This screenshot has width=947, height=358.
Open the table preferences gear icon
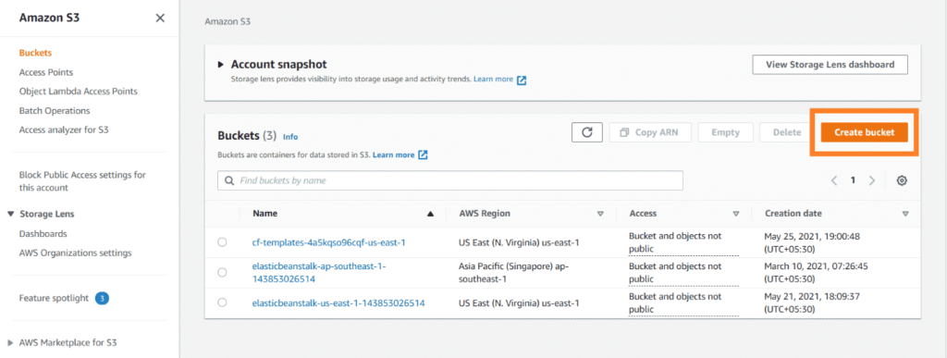[x=902, y=180]
